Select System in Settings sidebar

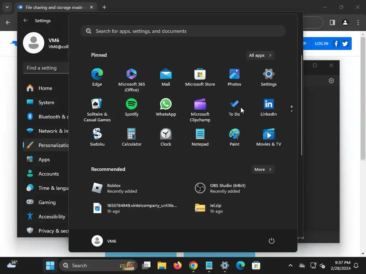point(45,102)
